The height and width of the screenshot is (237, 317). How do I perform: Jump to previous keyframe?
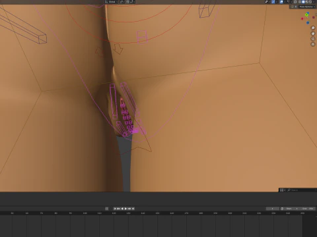click(118, 209)
